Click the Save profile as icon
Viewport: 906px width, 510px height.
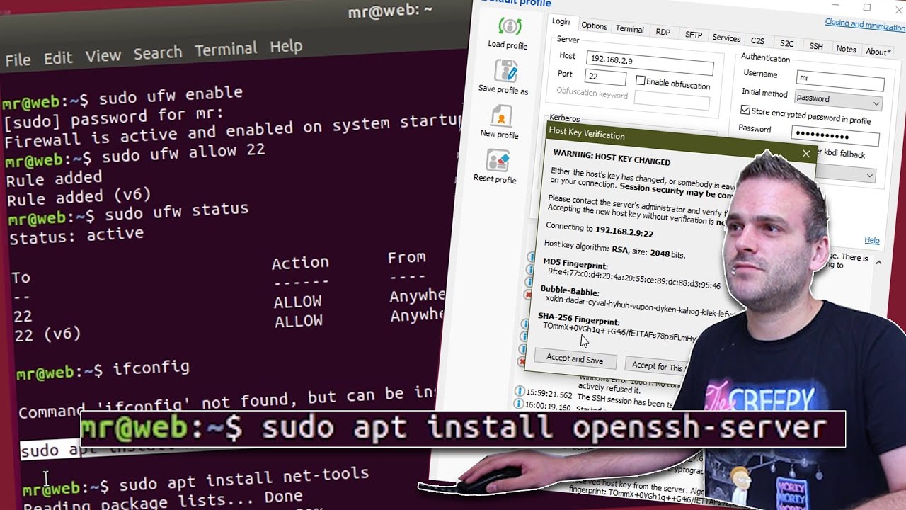tap(506, 71)
